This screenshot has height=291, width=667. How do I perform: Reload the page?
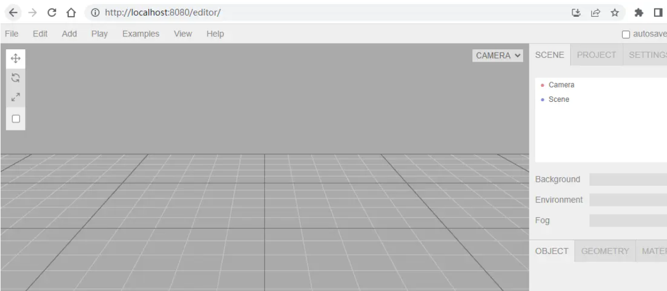51,13
